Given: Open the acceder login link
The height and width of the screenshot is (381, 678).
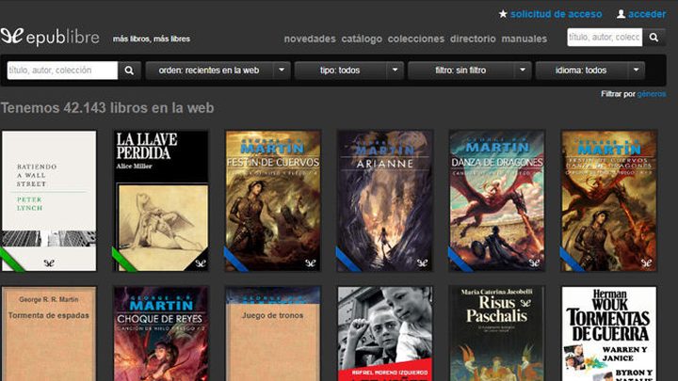Looking at the screenshot, I should tap(647, 14).
